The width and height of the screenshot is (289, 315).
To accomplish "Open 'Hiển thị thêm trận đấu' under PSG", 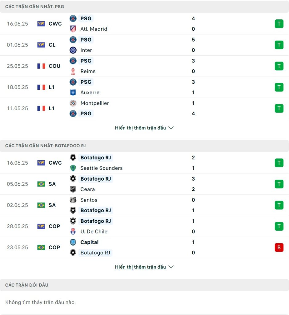I will (140, 128).
